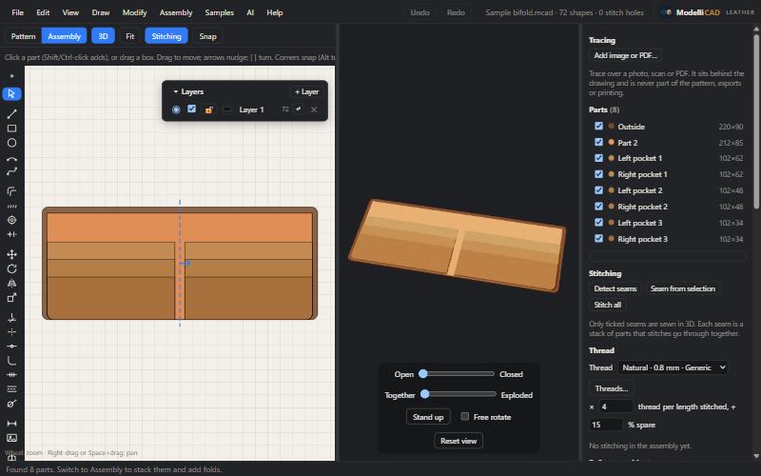This screenshot has width=761, height=476.
Task: Choose the Arc drawing tool
Action: coord(11,159)
